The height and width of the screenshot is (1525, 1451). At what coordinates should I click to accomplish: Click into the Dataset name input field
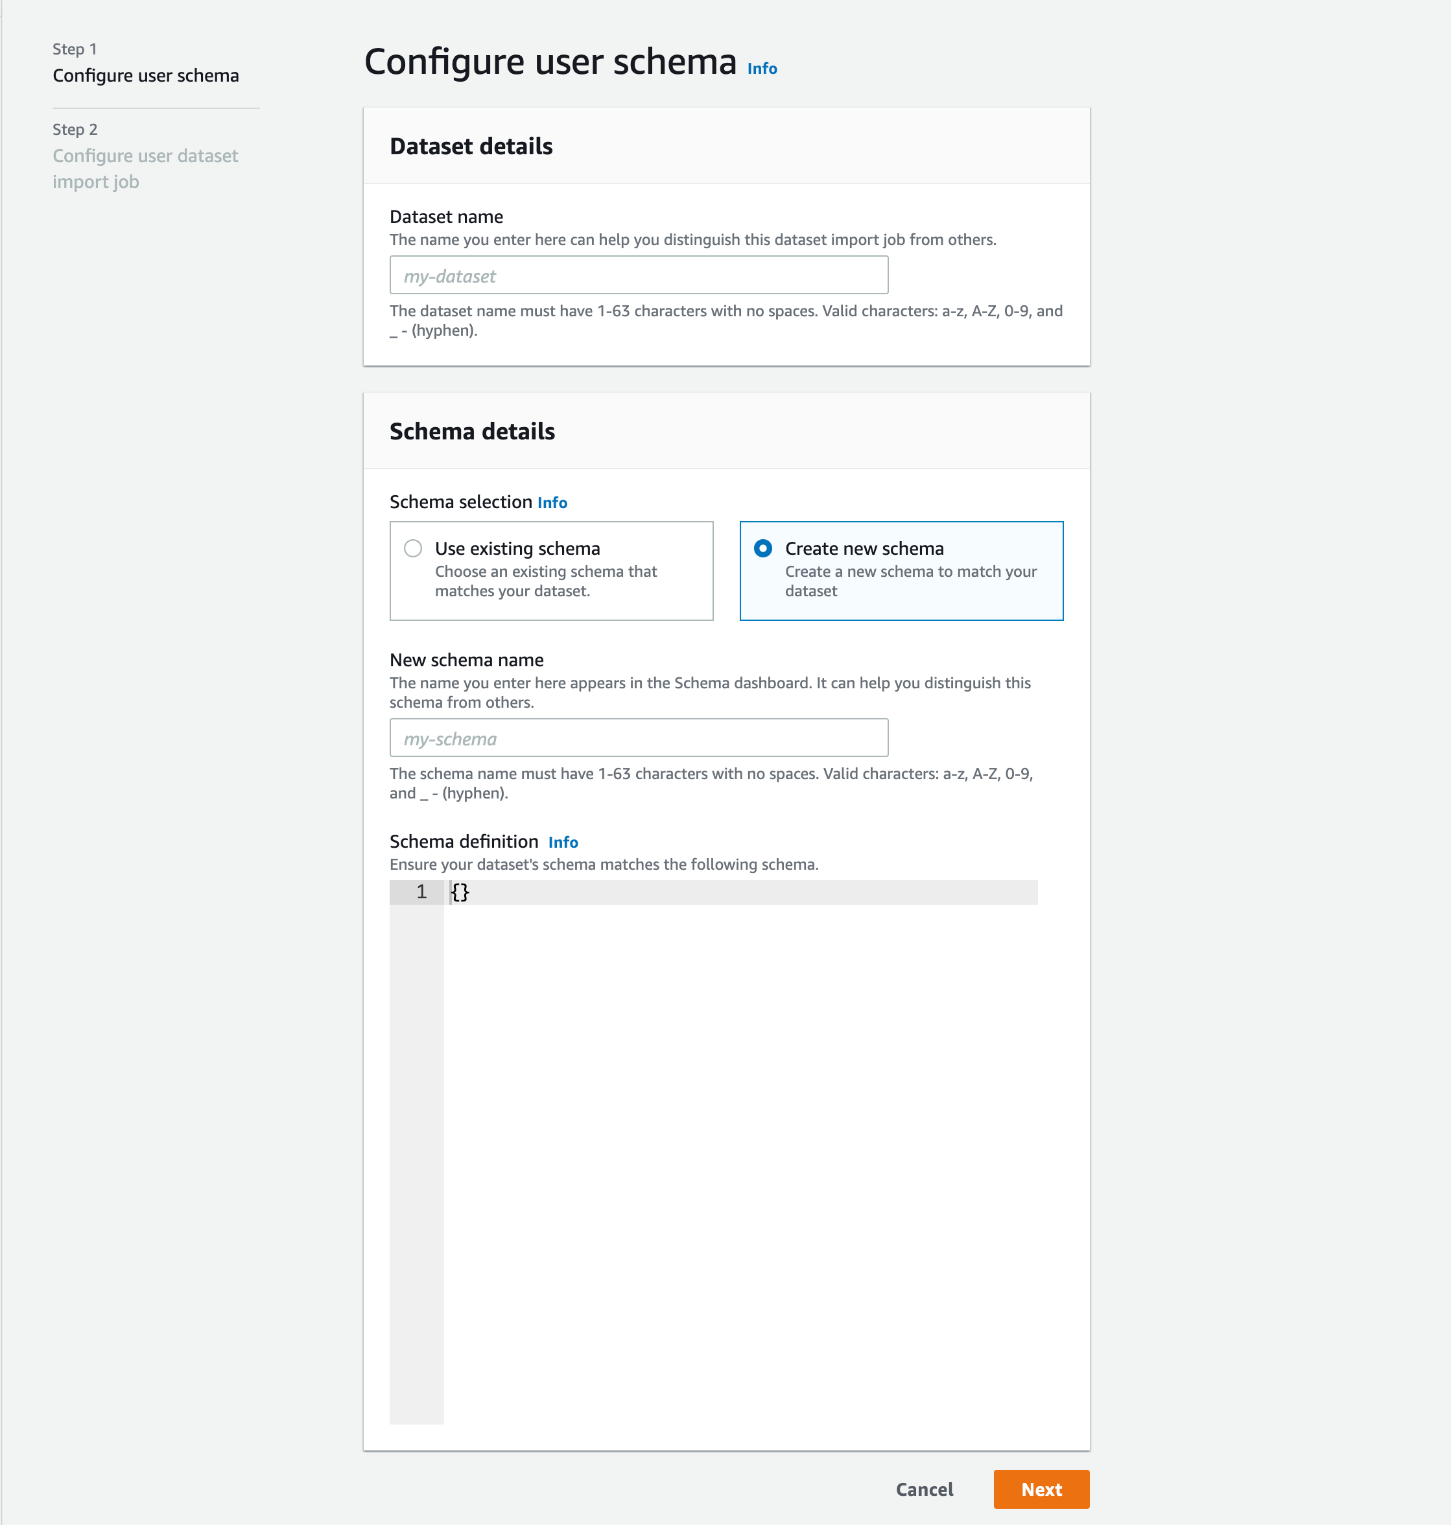[639, 275]
